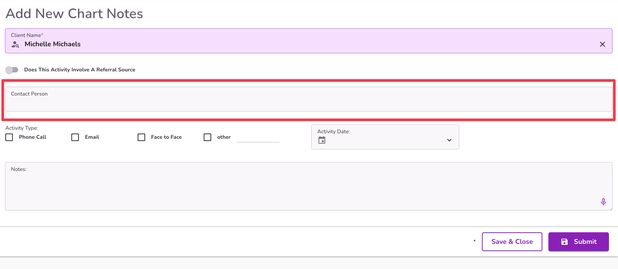Click the Does This Activity Involve A Referral Source label
This screenshot has height=269, width=618.
pos(79,70)
